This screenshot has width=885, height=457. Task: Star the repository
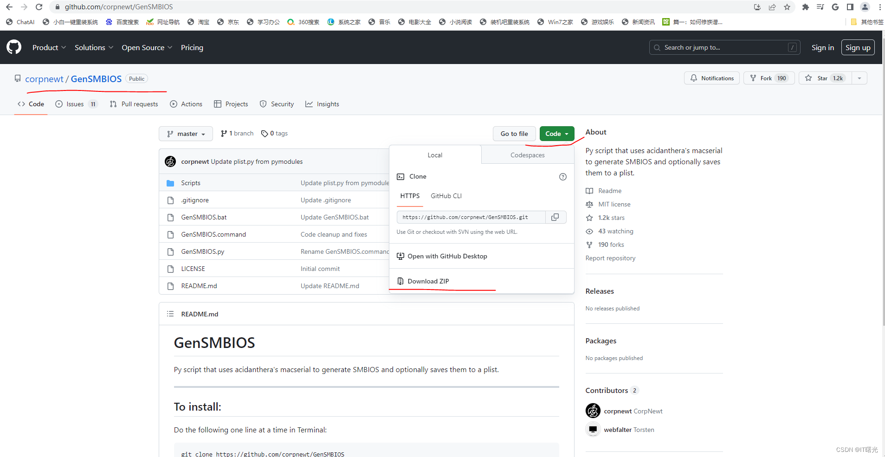825,78
